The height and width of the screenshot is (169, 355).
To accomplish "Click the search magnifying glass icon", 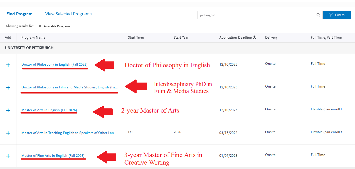I will pos(318,15).
